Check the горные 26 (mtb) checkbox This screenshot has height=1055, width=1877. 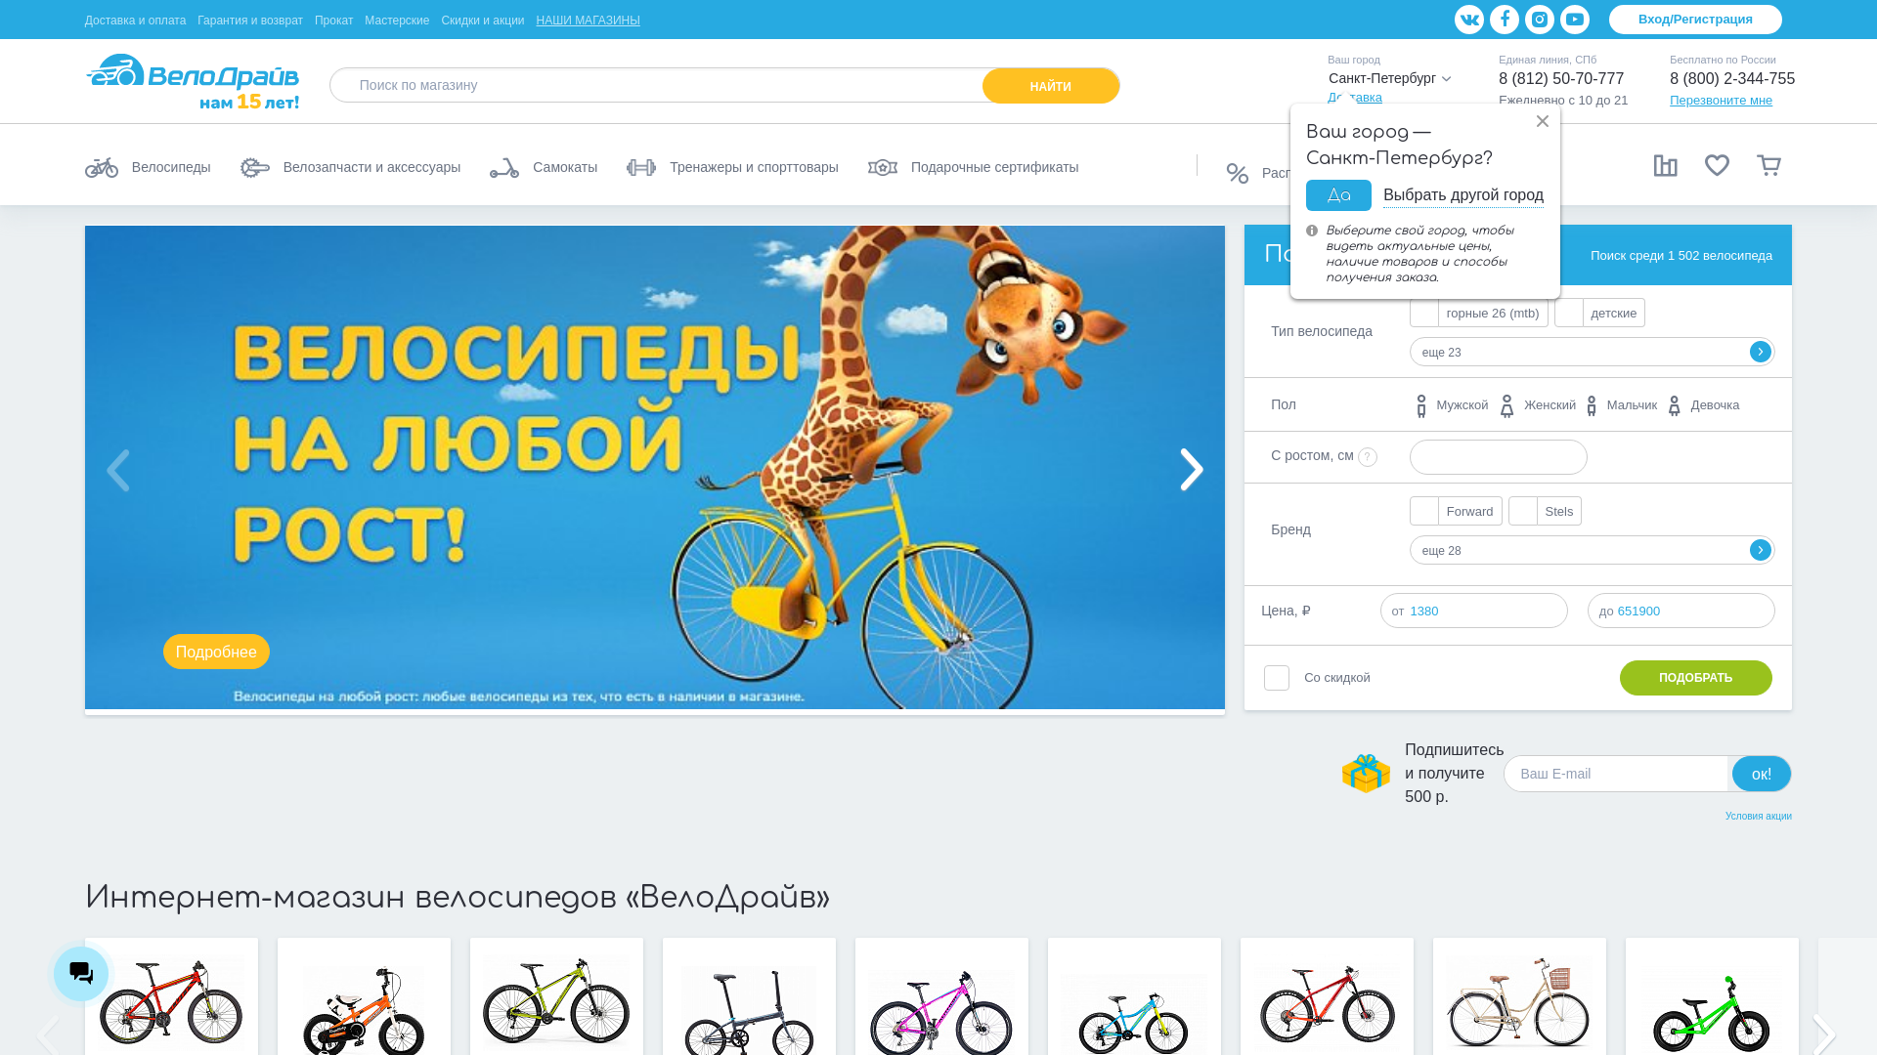point(1424,313)
